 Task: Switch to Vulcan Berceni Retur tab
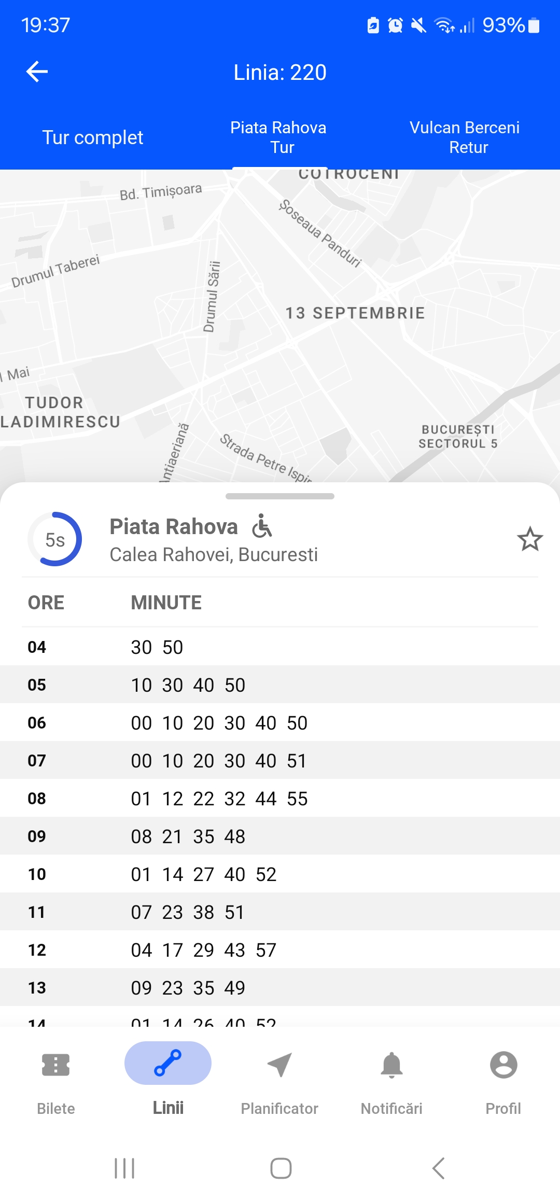(465, 137)
